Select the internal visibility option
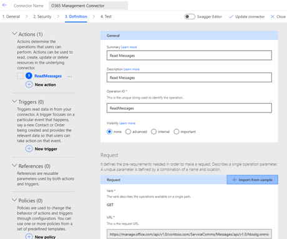The width and height of the screenshot is (287, 239). click(153, 132)
